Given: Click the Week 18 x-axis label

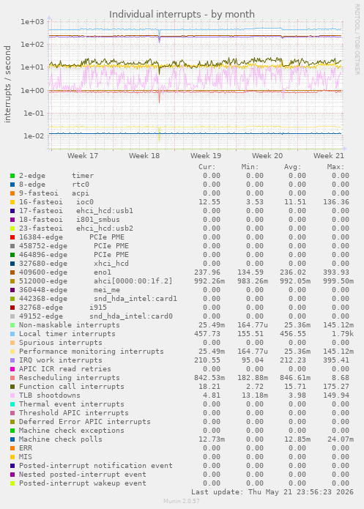Looking at the screenshot, I should pyautogui.click(x=144, y=155).
